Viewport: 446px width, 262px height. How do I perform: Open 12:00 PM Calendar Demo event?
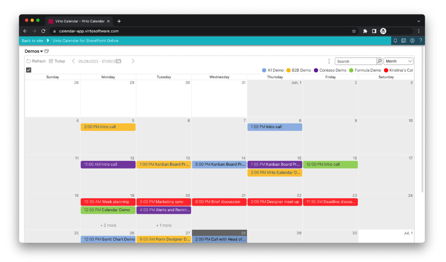(108, 210)
